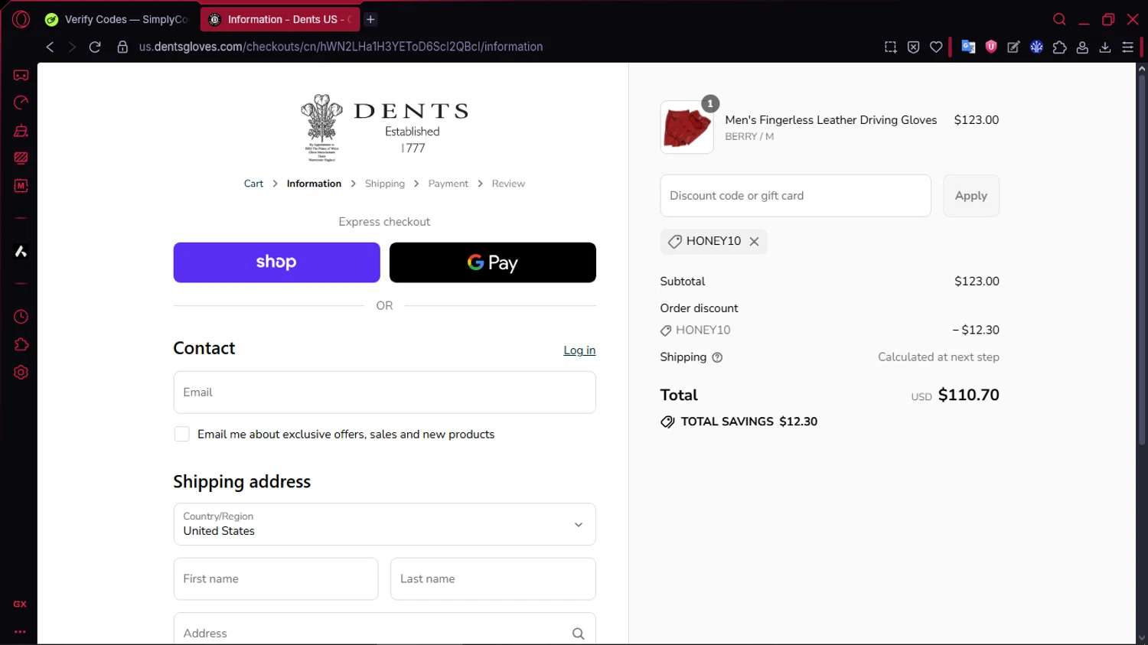1148x645 pixels.
Task: Click the Review breadcrumb step
Action: pyautogui.click(x=508, y=184)
